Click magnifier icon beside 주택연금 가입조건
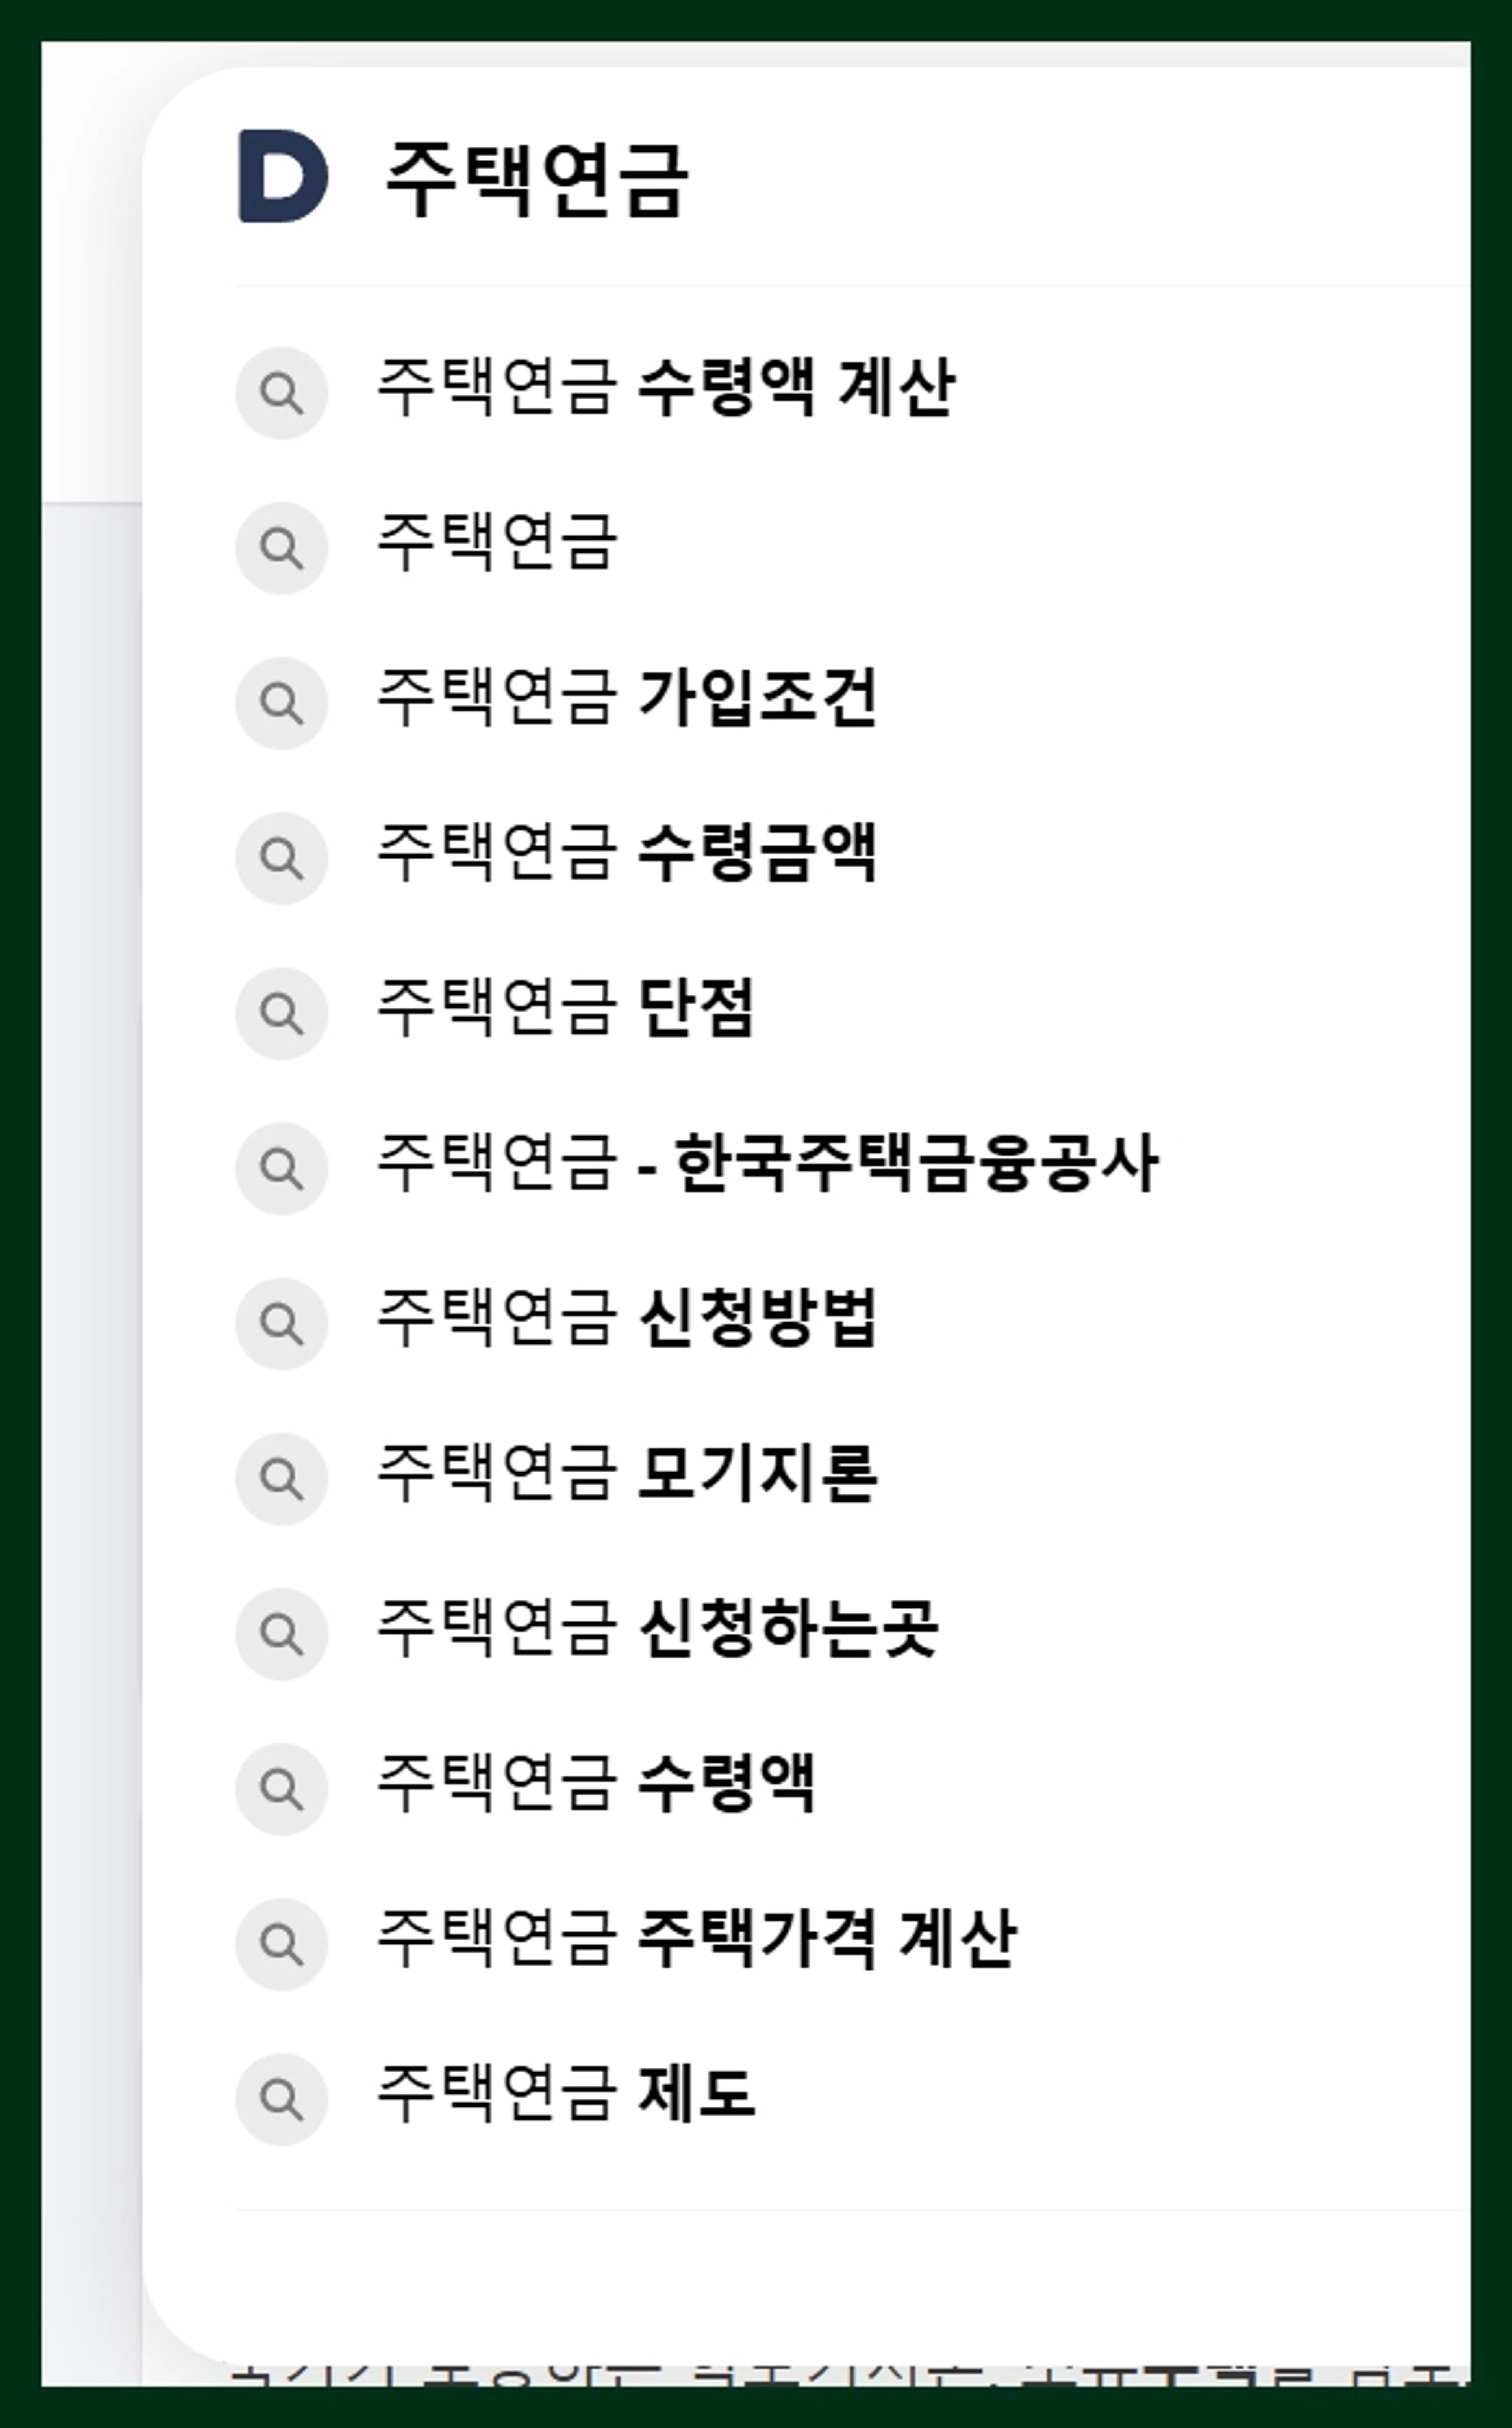Viewport: 1512px width, 2428px height. pos(282,703)
